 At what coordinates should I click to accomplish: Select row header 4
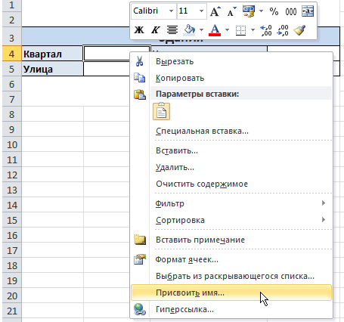click(12, 54)
